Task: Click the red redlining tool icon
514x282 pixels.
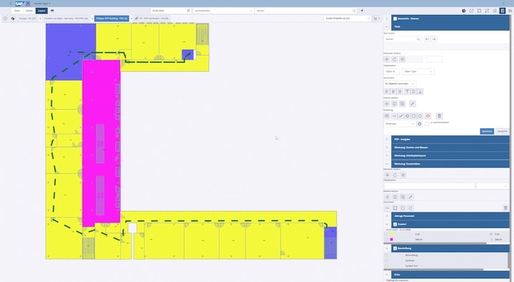Action: coord(428,116)
